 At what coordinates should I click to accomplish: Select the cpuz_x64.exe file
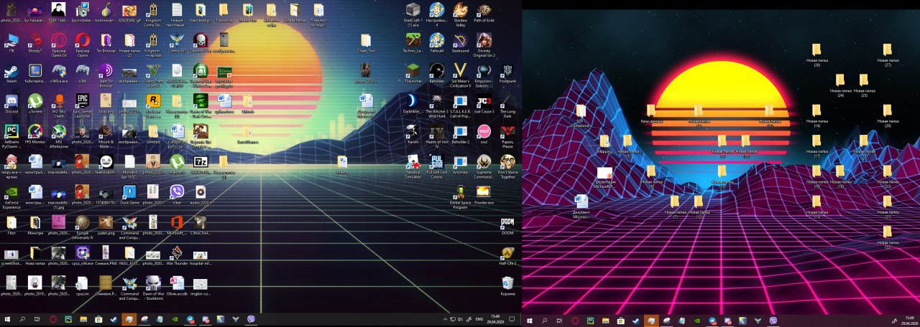[x=83, y=255]
